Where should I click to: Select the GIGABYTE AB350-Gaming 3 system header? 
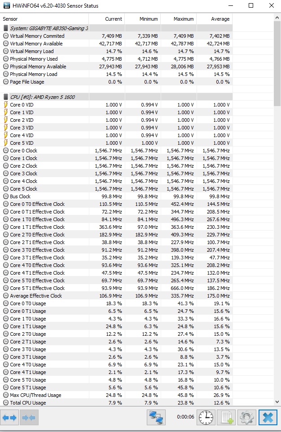click(x=48, y=28)
